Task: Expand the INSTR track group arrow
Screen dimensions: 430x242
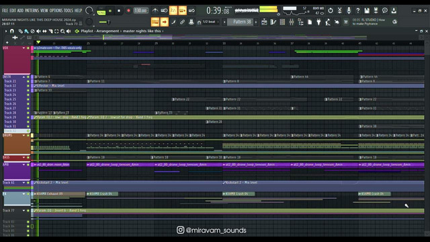Action: tap(24, 77)
